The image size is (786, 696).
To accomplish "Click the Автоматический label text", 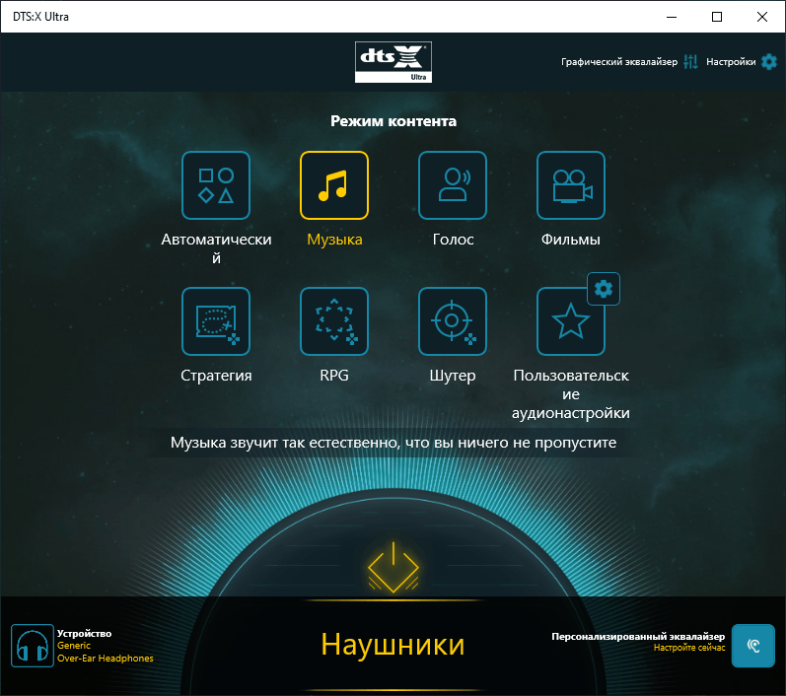I will (x=216, y=248).
